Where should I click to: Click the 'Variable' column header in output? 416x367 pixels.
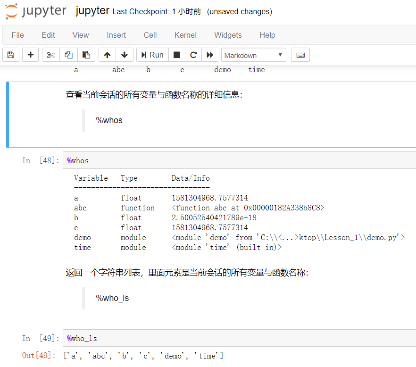(x=91, y=178)
